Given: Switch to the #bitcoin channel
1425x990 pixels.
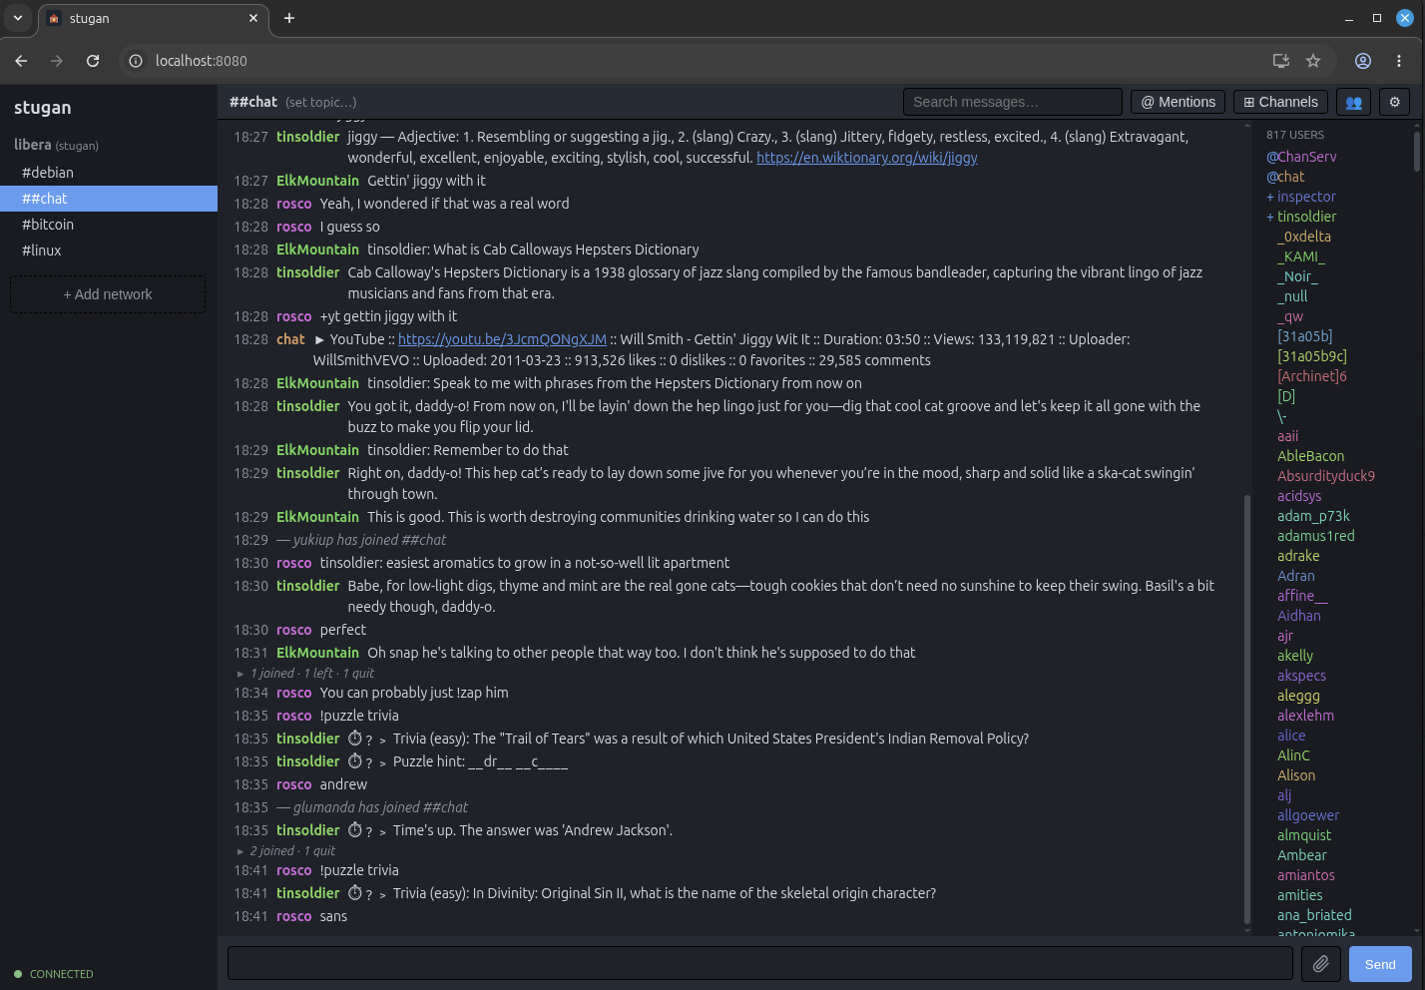Looking at the screenshot, I should click(x=109, y=225).
